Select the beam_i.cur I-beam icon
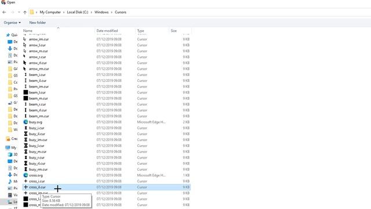Screen dimensions: 371x209 pos(26,75)
